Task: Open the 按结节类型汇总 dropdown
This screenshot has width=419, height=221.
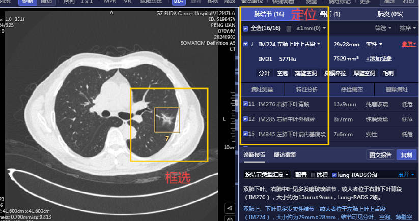Action: pos(267,174)
